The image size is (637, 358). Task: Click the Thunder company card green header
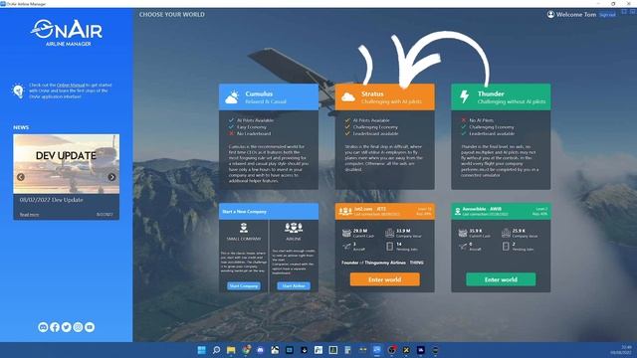pos(501,212)
